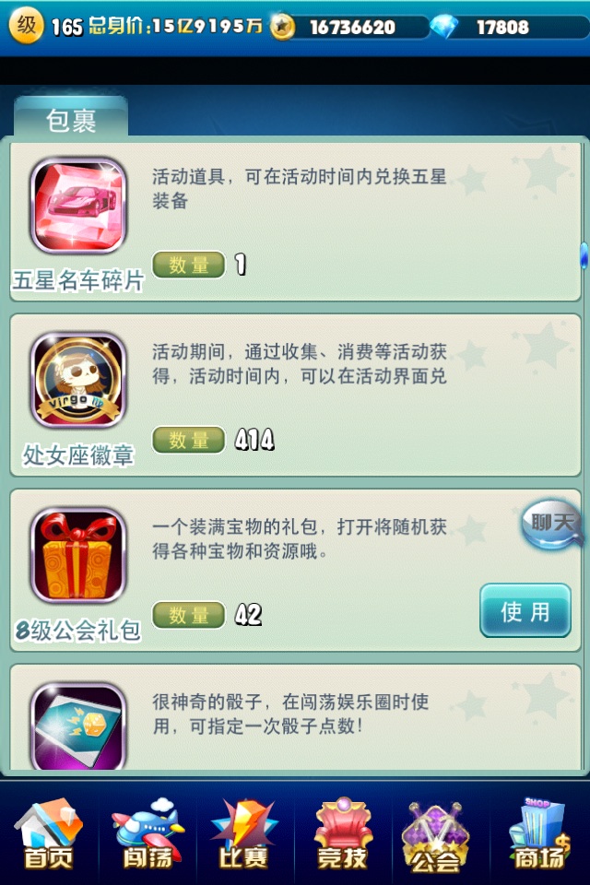Use the 8级公会礼包 gift pack
The image size is (590, 885).
[x=525, y=611]
